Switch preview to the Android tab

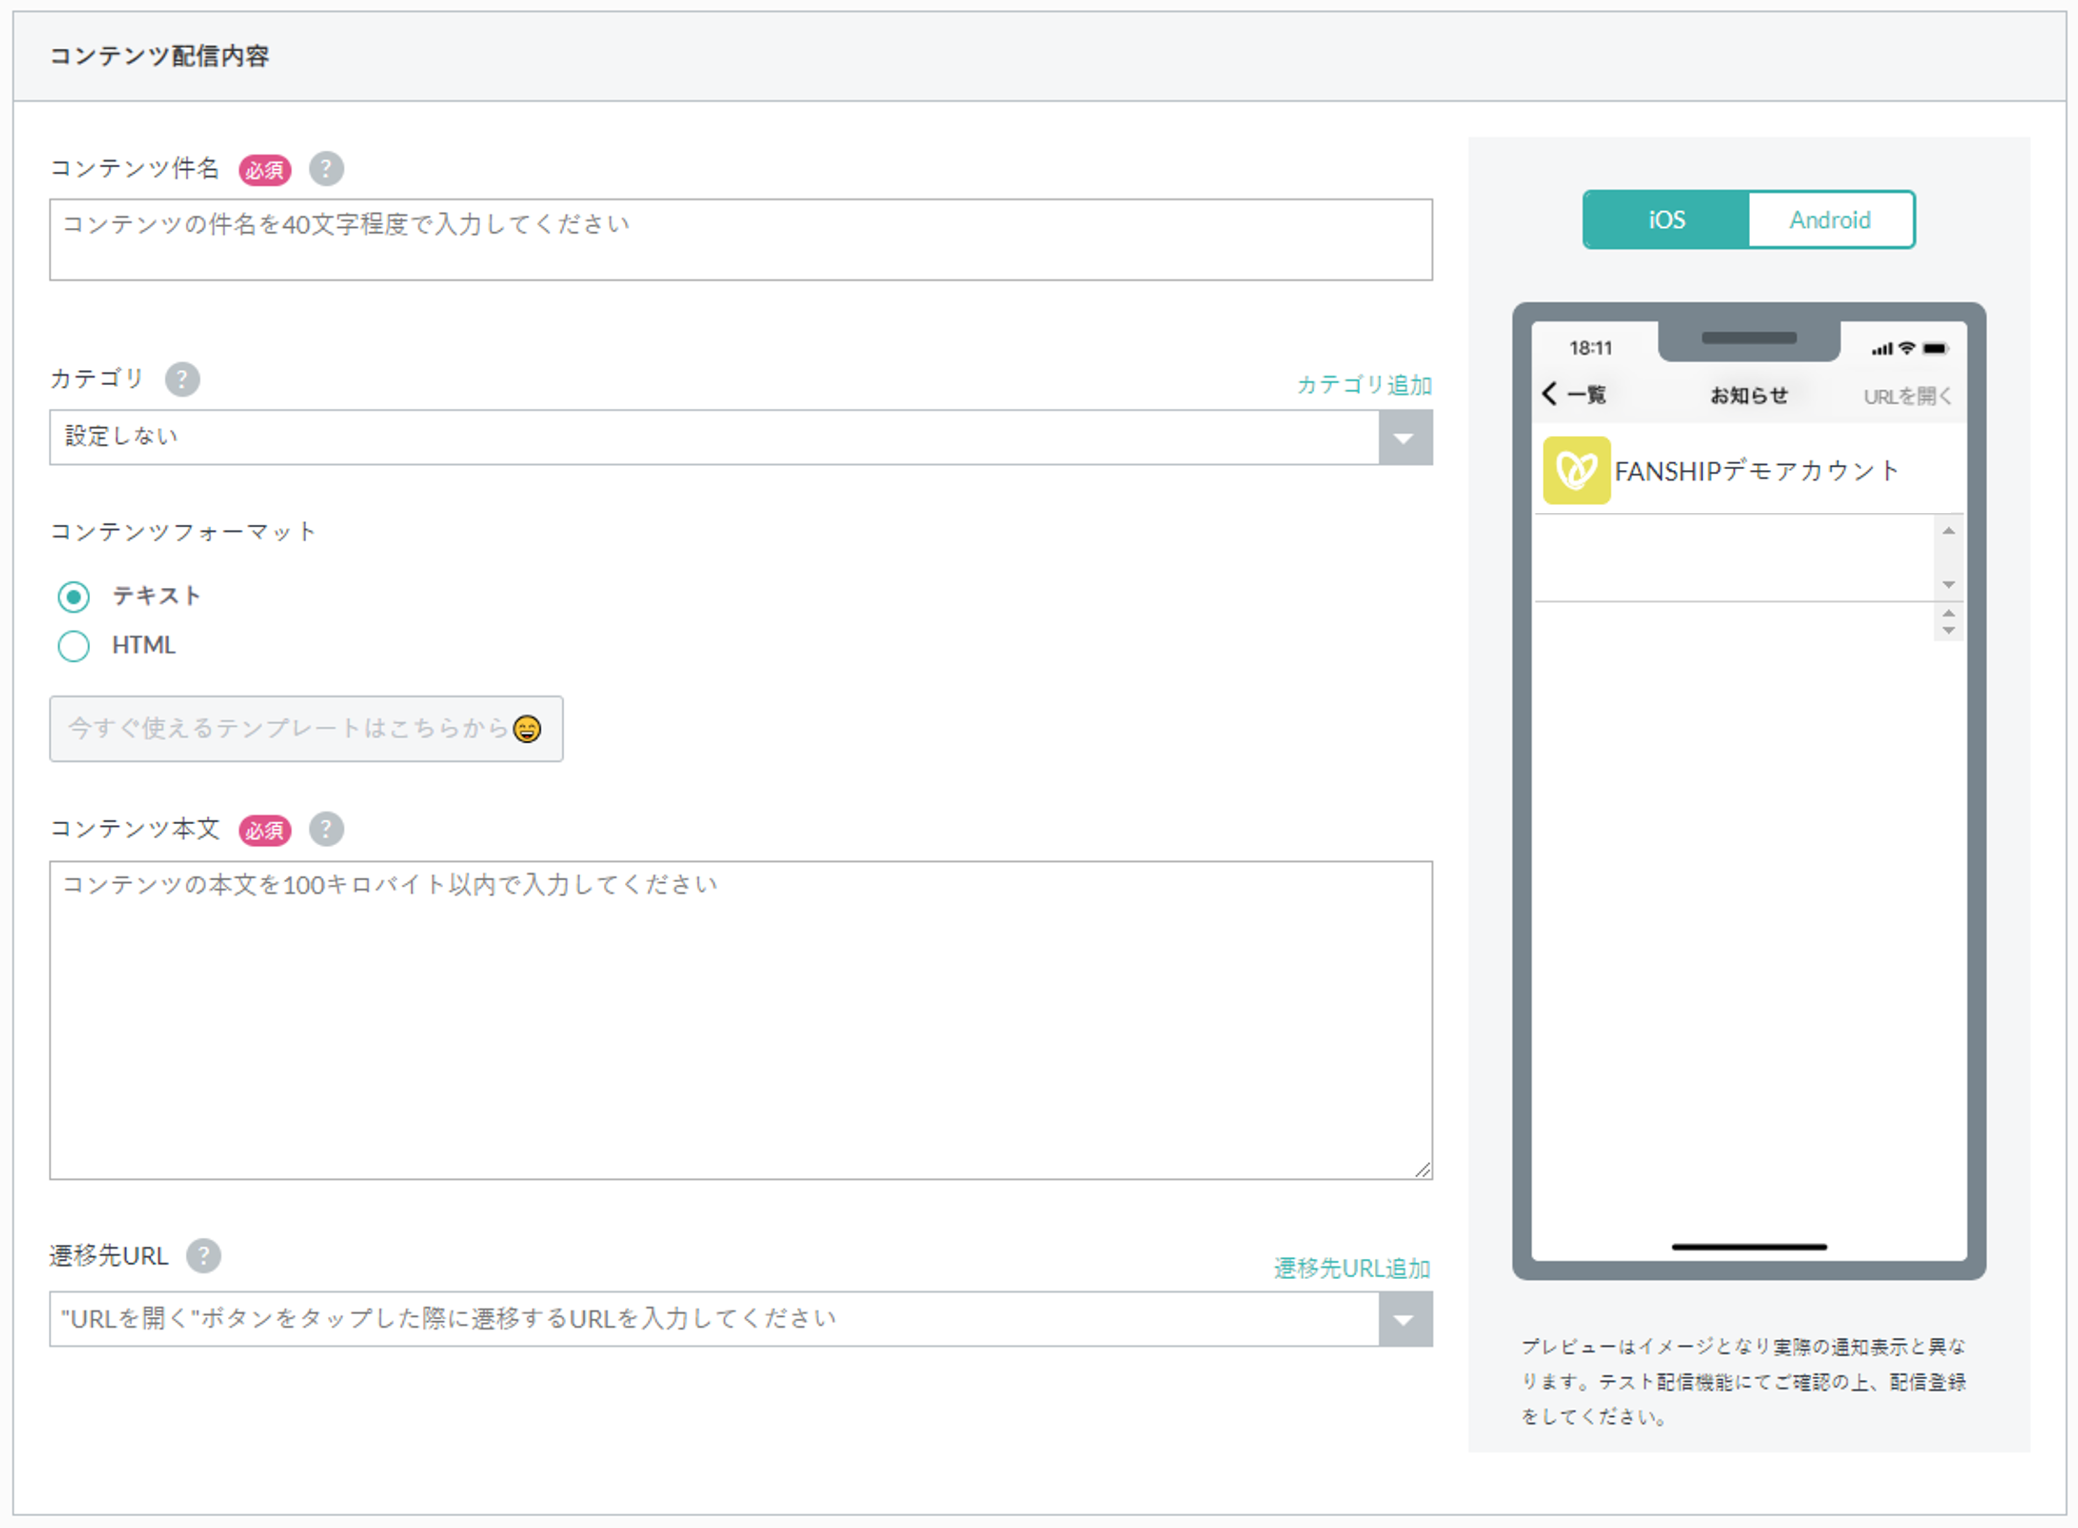[1829, 220]
